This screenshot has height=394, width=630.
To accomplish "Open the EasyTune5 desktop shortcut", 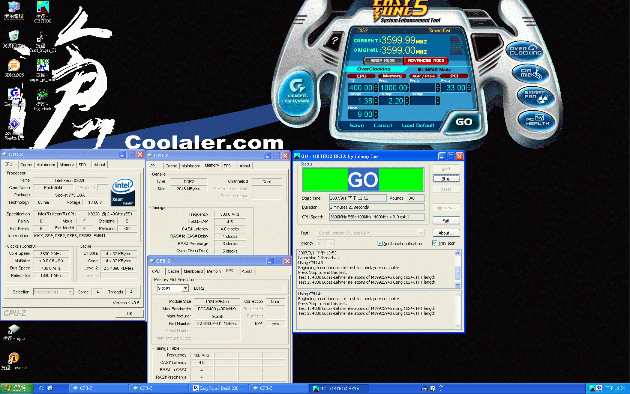I will pyautogui.click(x=14, y=98).
